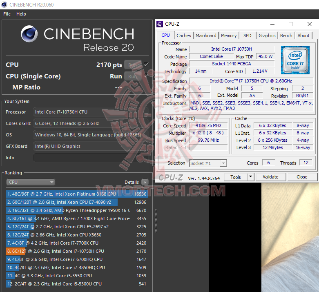
Task: Click the Xeon E7-4890 v2 ranking bar
Action: coord(62,202)
